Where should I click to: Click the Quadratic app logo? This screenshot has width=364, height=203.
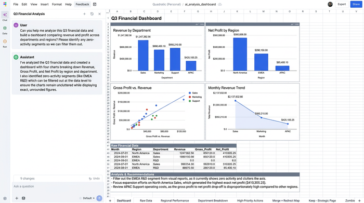(x=5, y=4)
